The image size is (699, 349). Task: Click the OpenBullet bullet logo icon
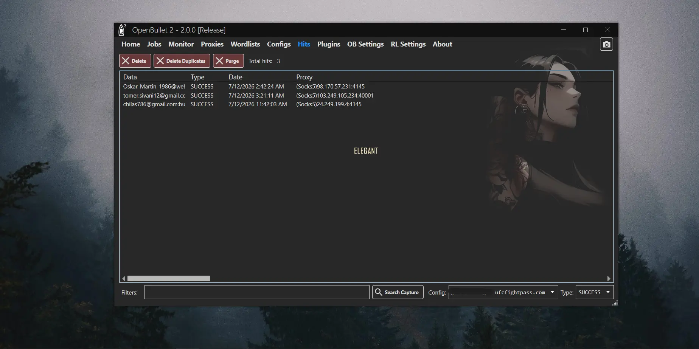[122, 30]
